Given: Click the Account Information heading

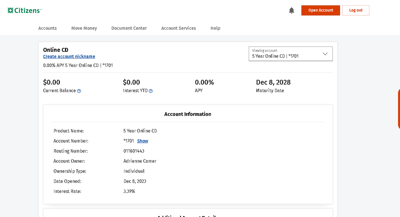Looking at the screenshot, I should click(x=187, y=114).
